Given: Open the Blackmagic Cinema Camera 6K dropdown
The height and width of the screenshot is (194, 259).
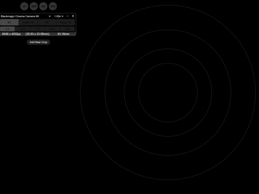Looking at the screenshot, I should point(25,16).
